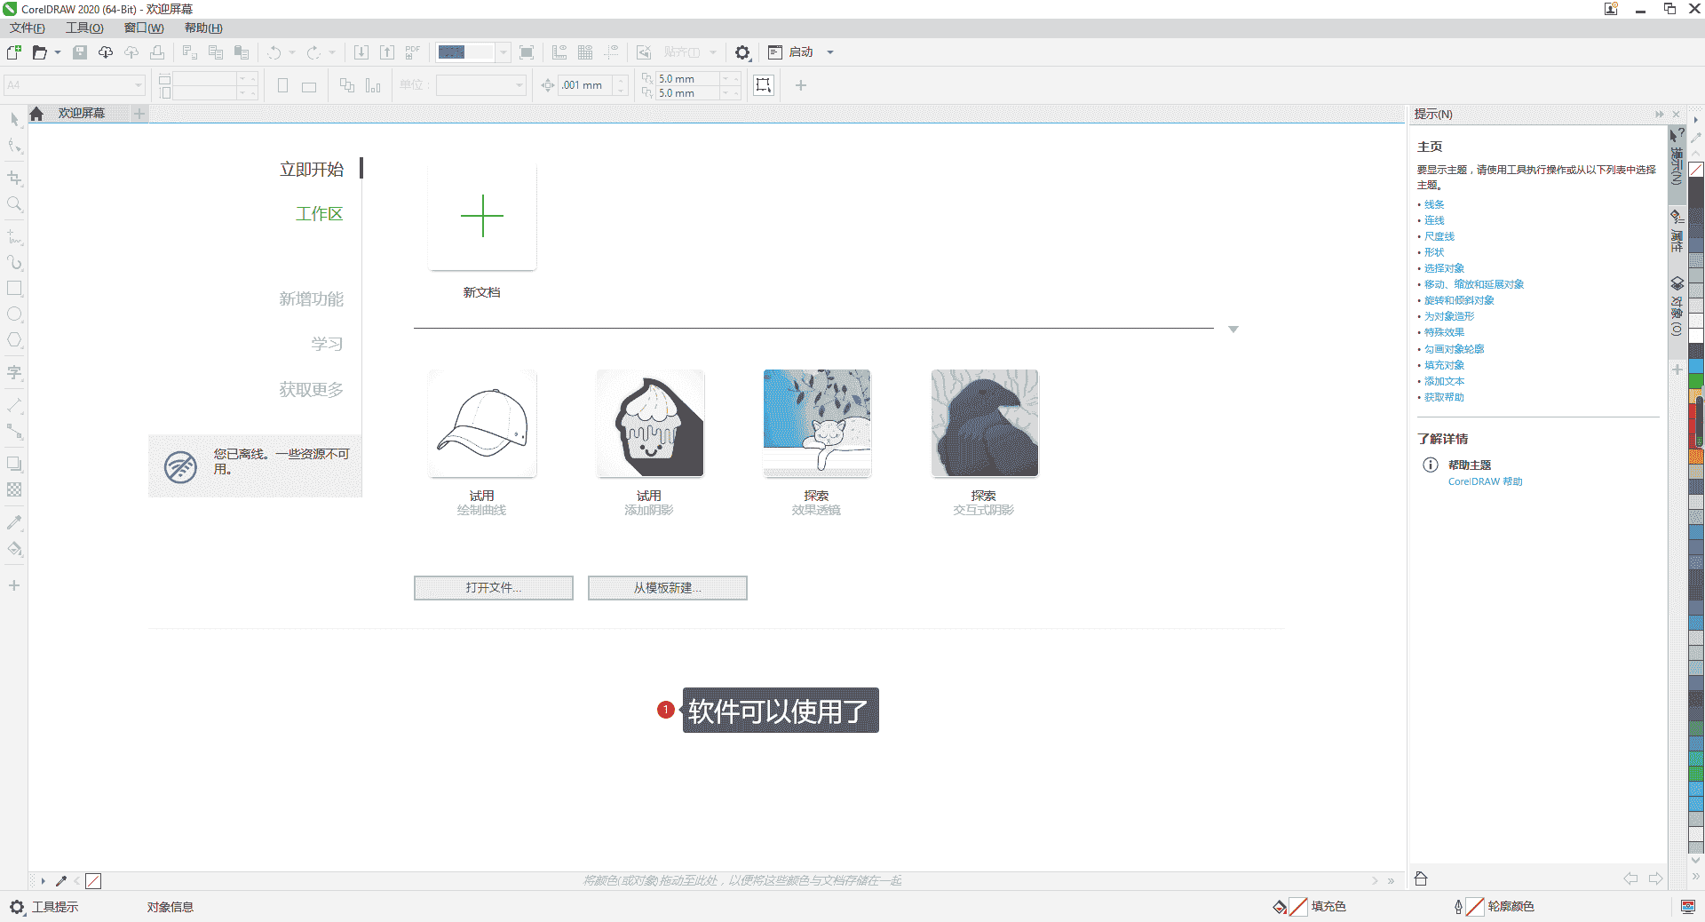Select the Polygon tool in toolbox
Viewport: 1705px width, 922px height.
[x=14, y=340]
